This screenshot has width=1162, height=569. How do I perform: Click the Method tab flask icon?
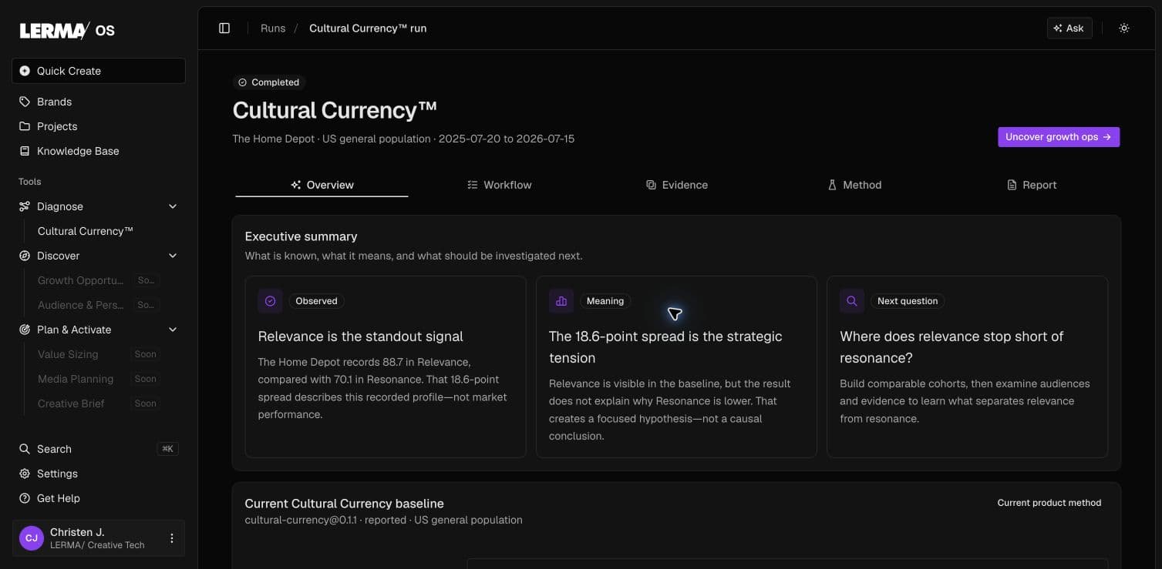tap(832, 185)
